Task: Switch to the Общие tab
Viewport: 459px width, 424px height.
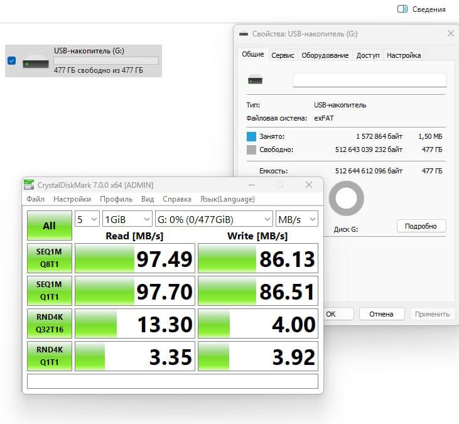Action: tap(253, 54)
